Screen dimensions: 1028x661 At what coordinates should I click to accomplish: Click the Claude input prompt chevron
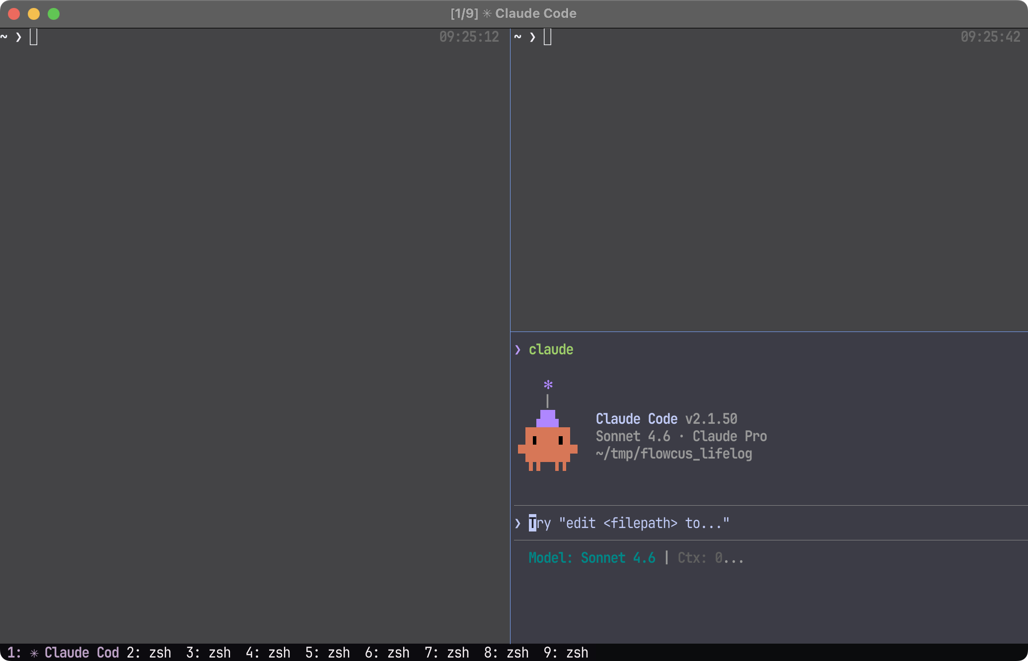(x=518, y=523)
